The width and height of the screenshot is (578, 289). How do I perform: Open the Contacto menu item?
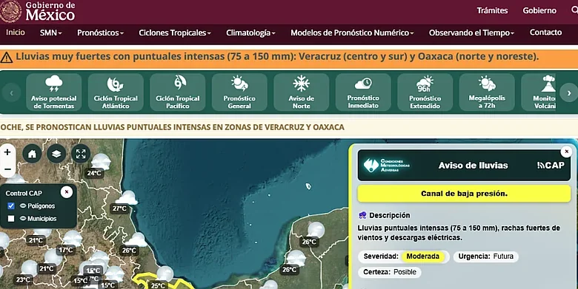545,33
